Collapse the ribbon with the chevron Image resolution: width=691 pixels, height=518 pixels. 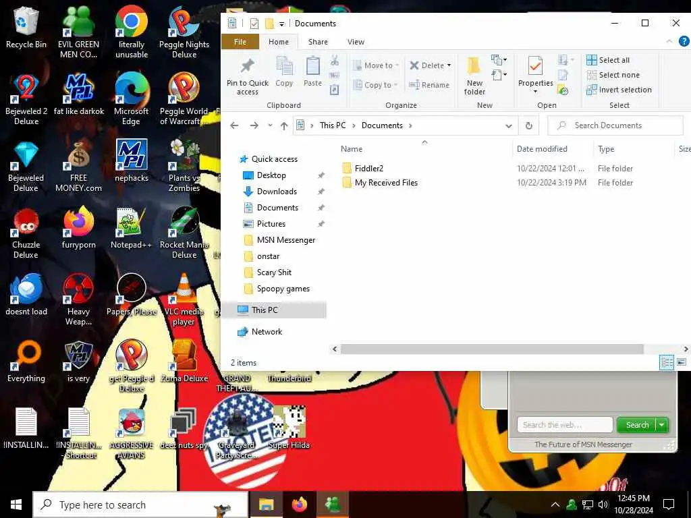point(669,41)
